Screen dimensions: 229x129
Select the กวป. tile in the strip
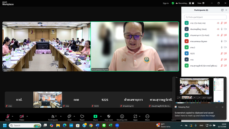(19, 100)
